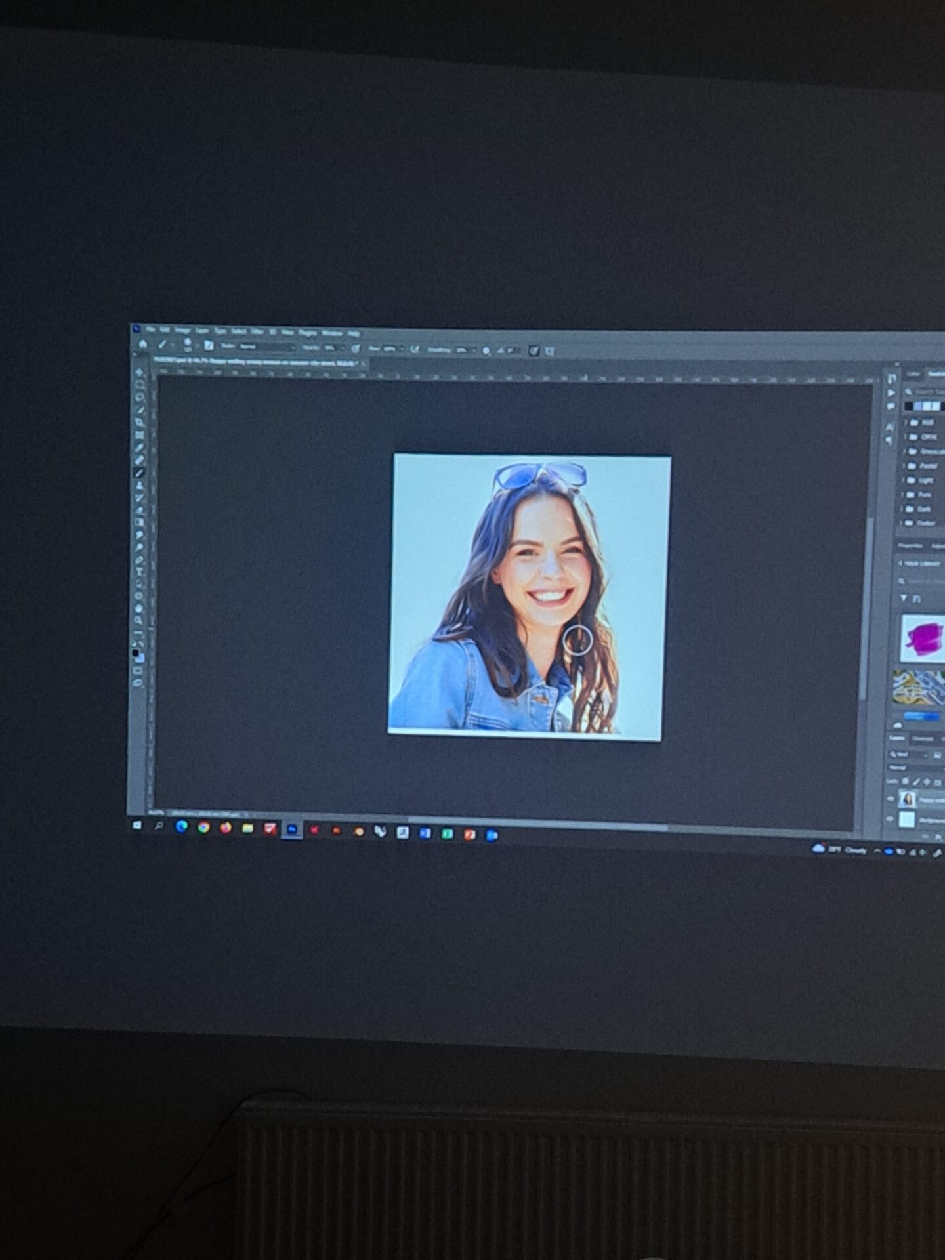This screenshot has height=1260, width=945.
Task: Select the Gradient tool
Action: click(x=139, y=522)
